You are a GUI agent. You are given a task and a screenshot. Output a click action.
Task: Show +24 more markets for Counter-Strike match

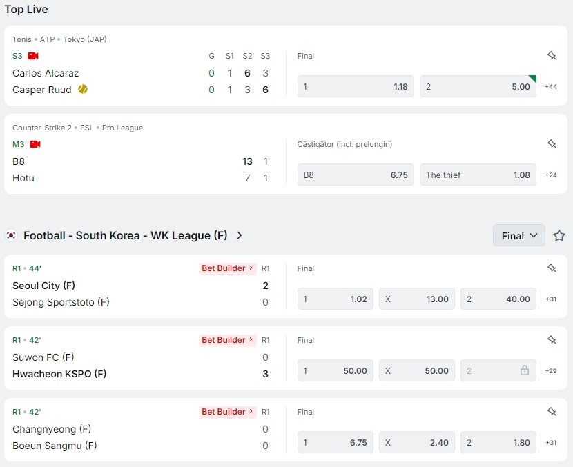551,175
